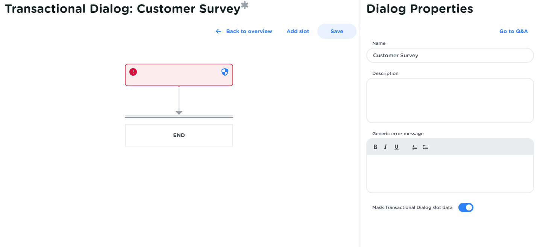
Task: Toggle bold formatting in error message editor
Action: pos(375,147)
